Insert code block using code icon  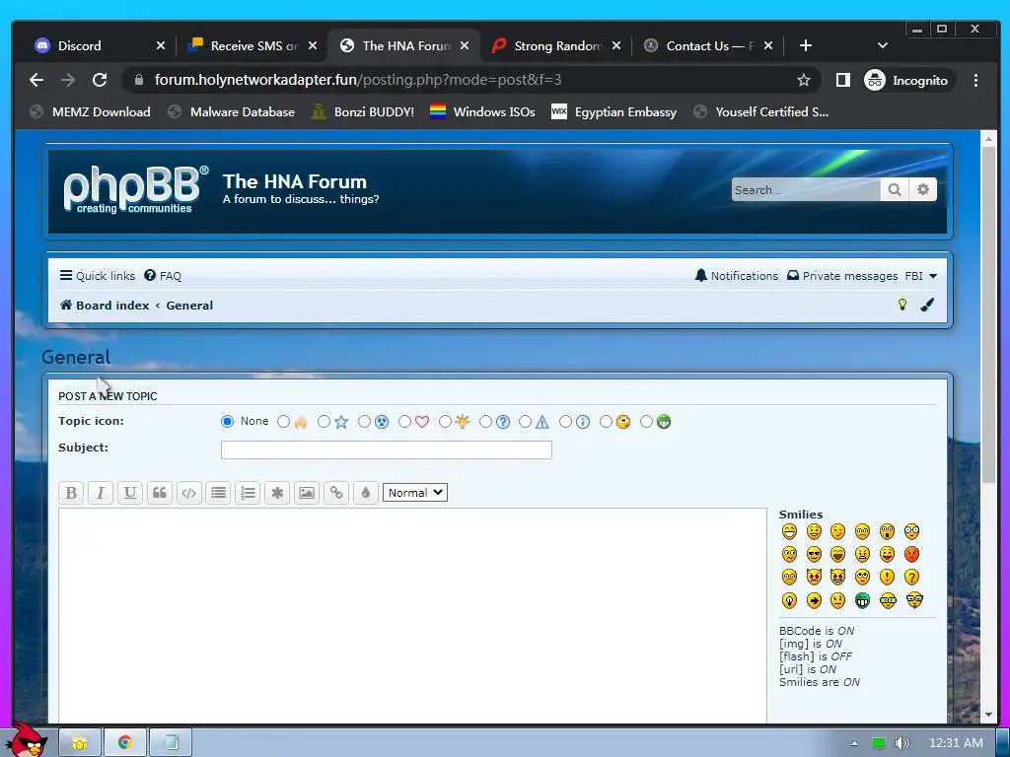tap(188, 493)
